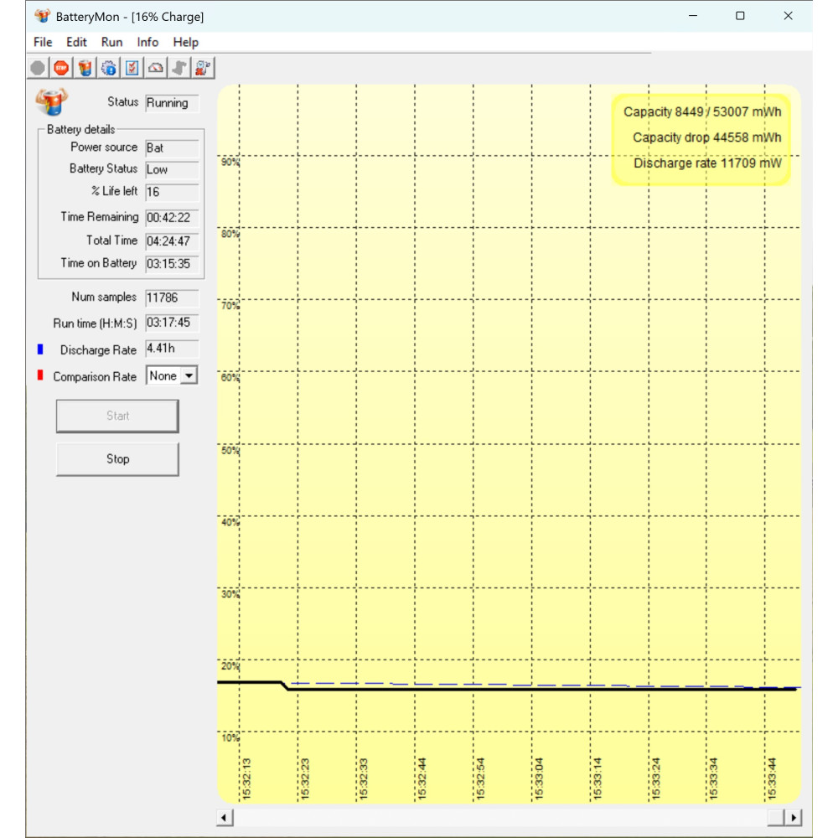Open settings via gear toolbar icon
The image size is (838, 838).
click(108, 68)
